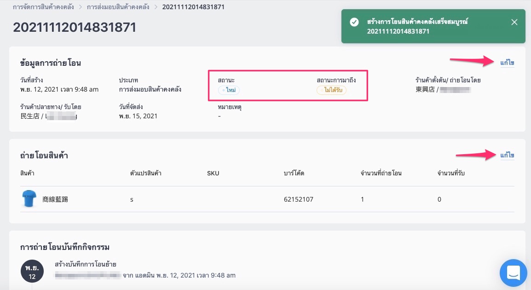Viewport: 531px width, 290px height.
Task: Click the current breadcrumb number 20211112014831871
Action: 193,7
